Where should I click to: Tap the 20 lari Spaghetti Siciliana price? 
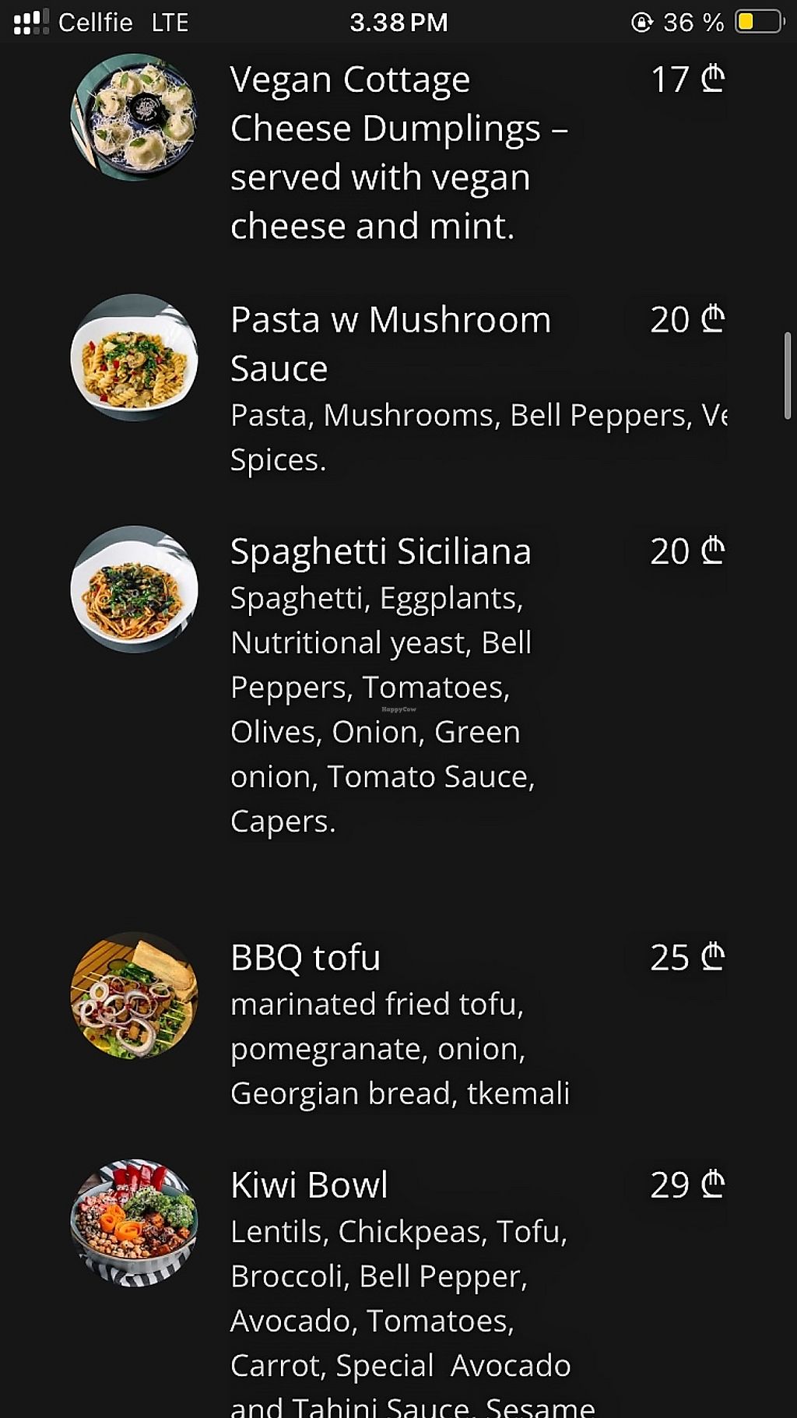click(x=687, y=551)
